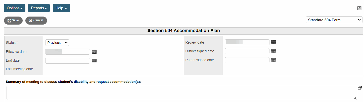This screenshot has width=364, height=102.
Task: Pop out the form into new window
Action: click(359, 8)
